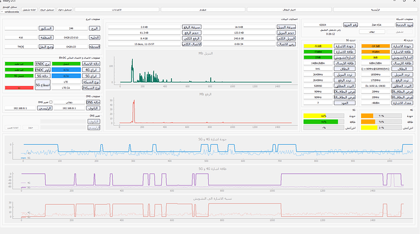The width and height of the screenshot is (420, 234).
Task: Click the 5G status button
Action: click(43, 76)
